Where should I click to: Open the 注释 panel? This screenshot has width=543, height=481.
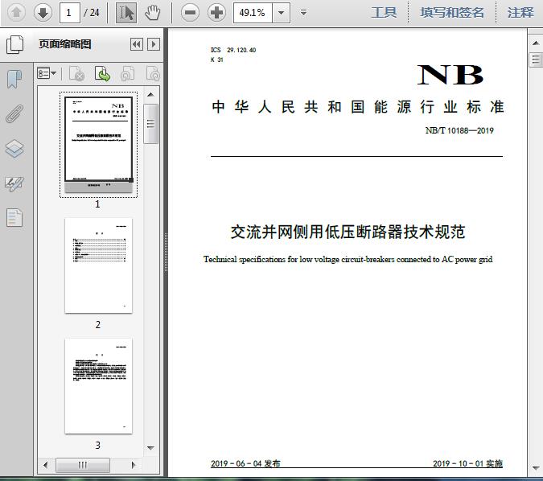pos(520,13)
